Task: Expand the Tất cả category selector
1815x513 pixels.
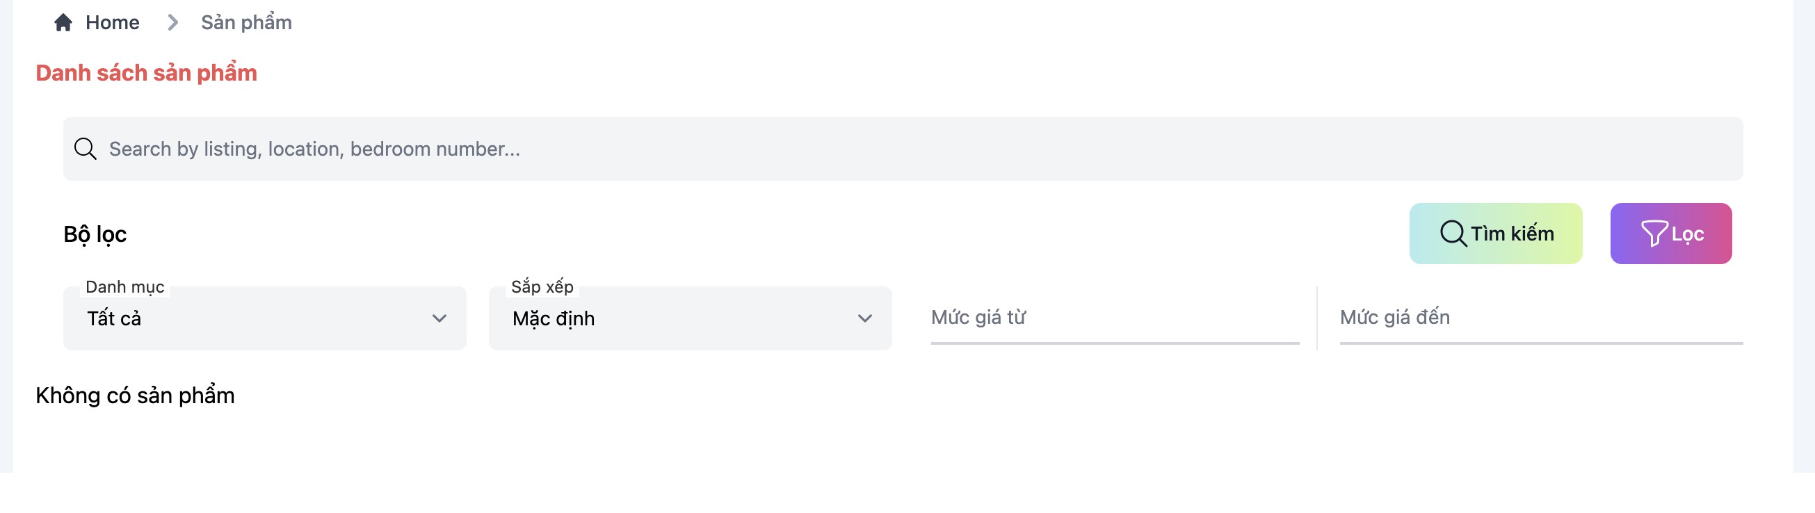Action: [x=264, y=318]
